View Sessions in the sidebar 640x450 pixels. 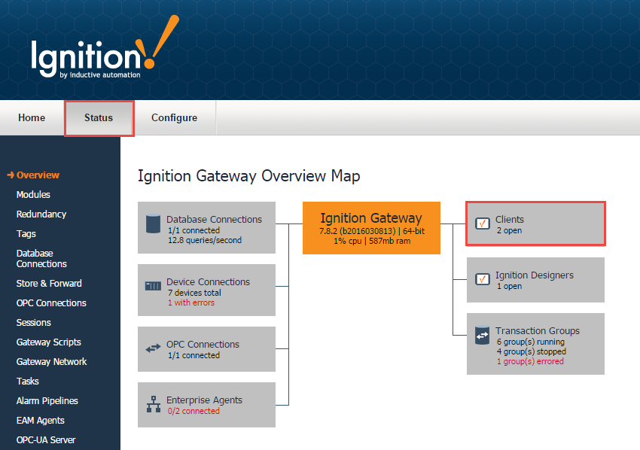tap(33, 323)
